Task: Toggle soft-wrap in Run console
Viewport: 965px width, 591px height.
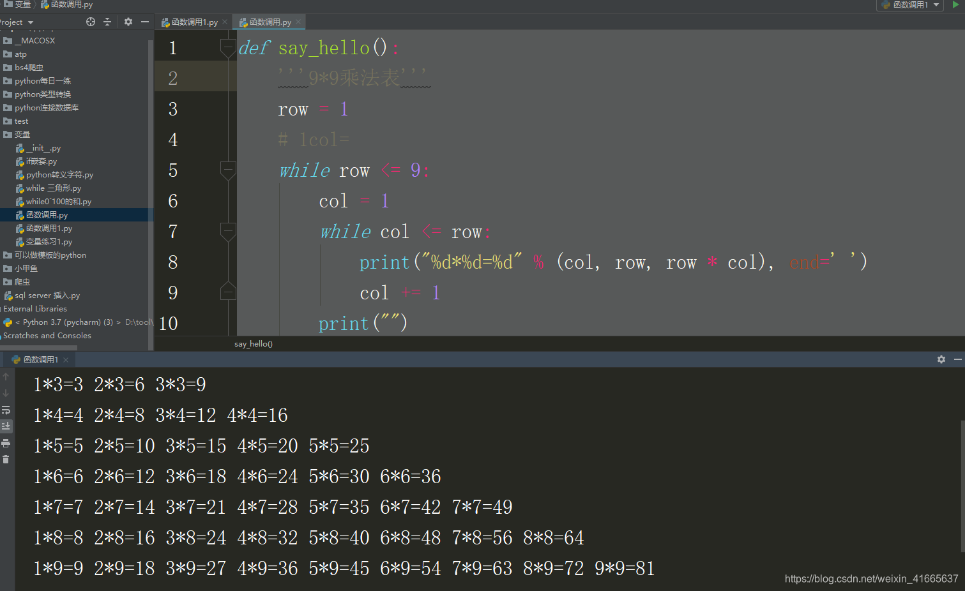Action: (x=6, y=410)
